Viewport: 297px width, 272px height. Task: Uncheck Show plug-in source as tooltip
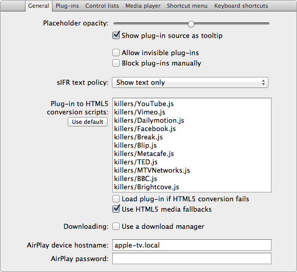coord(116,35)
